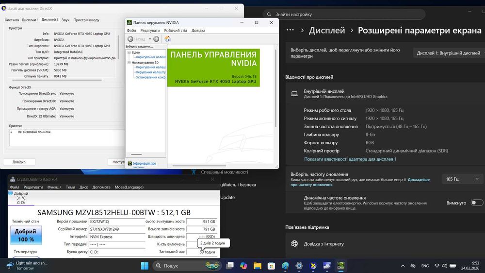Open Task View from the taskbar
The width and height of the screenshot is (485, 273).
[230, 266]
